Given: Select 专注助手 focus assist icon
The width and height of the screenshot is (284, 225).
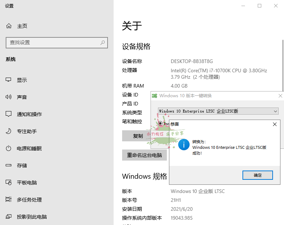Looking at the screenshot, I should point(9,131).
